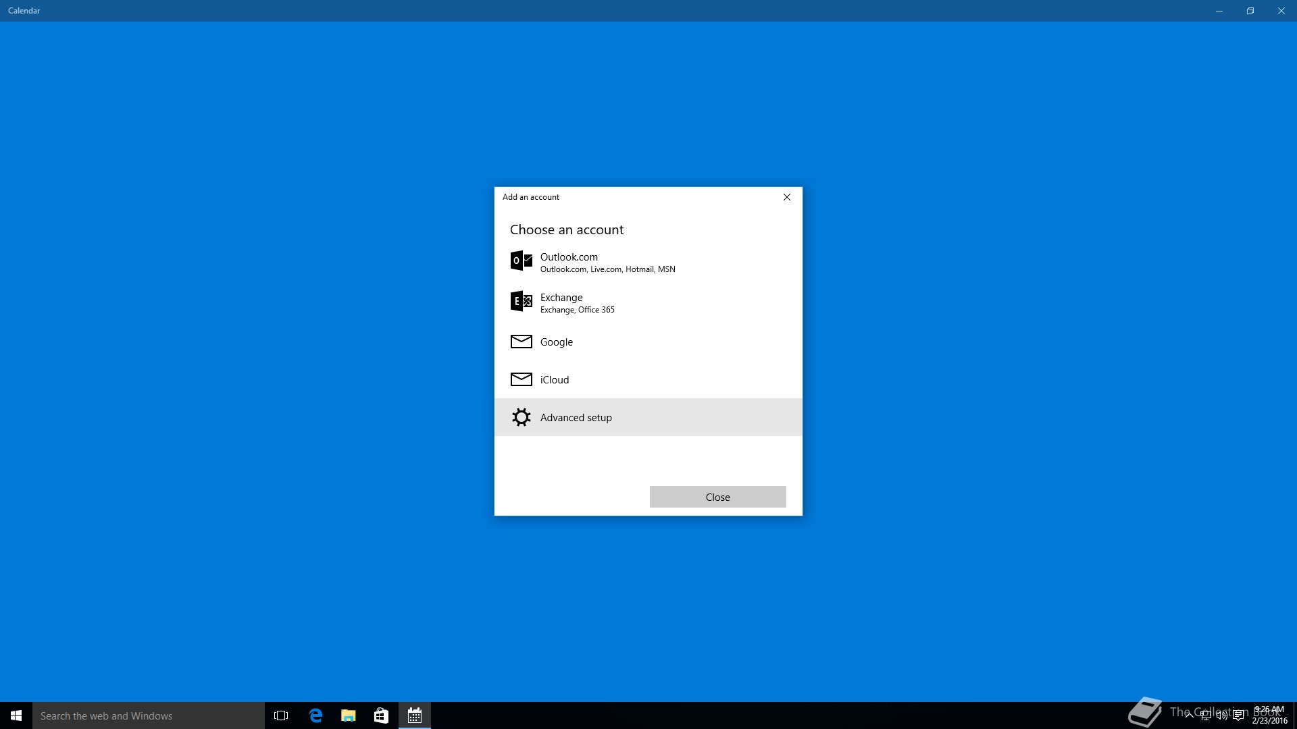Click the network icon in system tray
The image size is (1297, 729).
point(1206,715)
